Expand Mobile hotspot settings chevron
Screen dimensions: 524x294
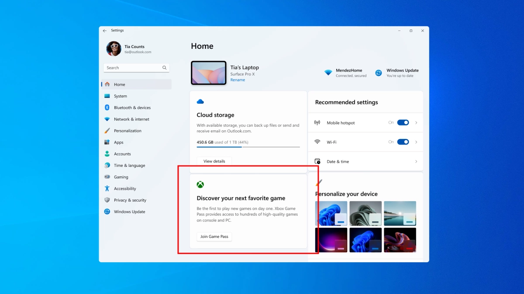tap(416, 123)
